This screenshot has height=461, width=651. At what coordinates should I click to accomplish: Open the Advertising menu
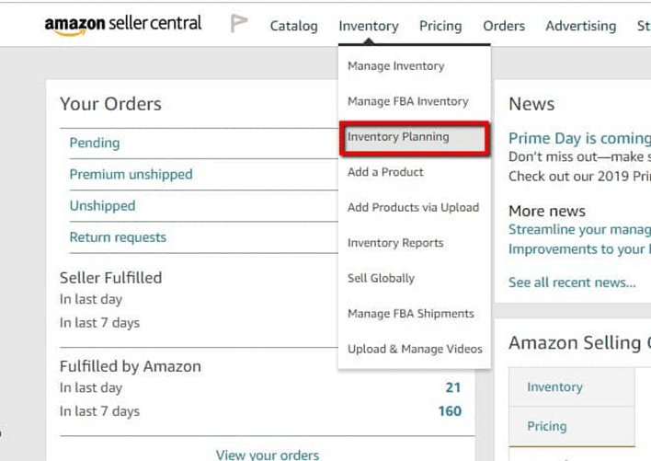click(x=581, y=26)
